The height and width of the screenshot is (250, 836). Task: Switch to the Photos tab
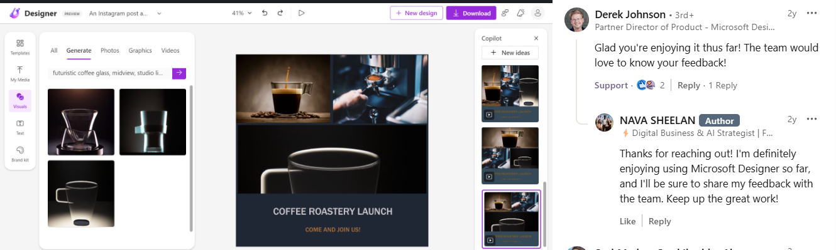tap(110, 51)
